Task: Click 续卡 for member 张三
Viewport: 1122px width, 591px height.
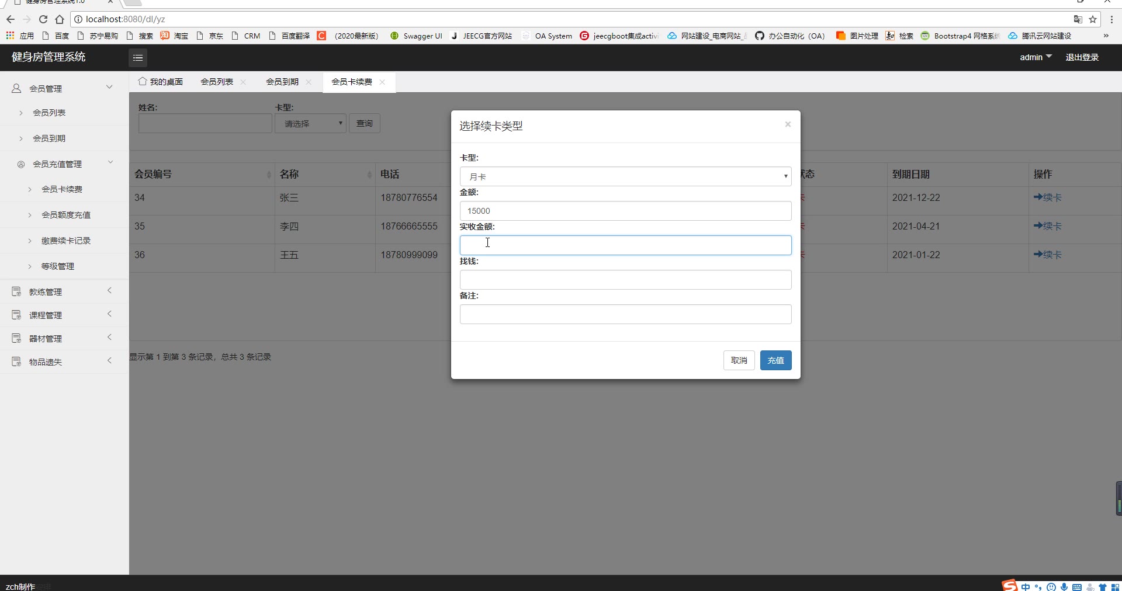Action: [1047, 197]
